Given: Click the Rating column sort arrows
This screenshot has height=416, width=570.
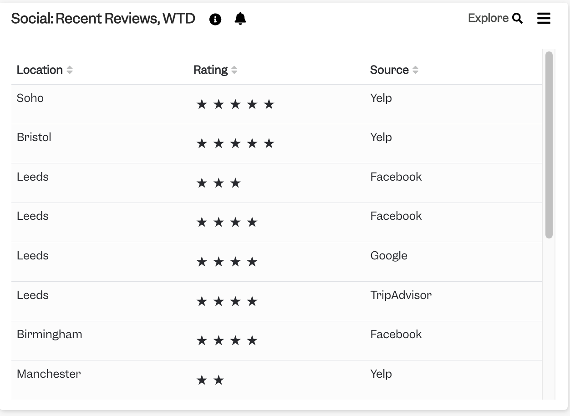Looking at the screenshot, I should 234,70.
